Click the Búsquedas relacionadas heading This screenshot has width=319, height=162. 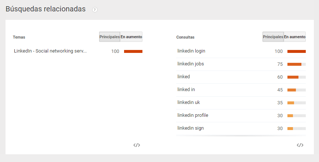pos(46,9)
